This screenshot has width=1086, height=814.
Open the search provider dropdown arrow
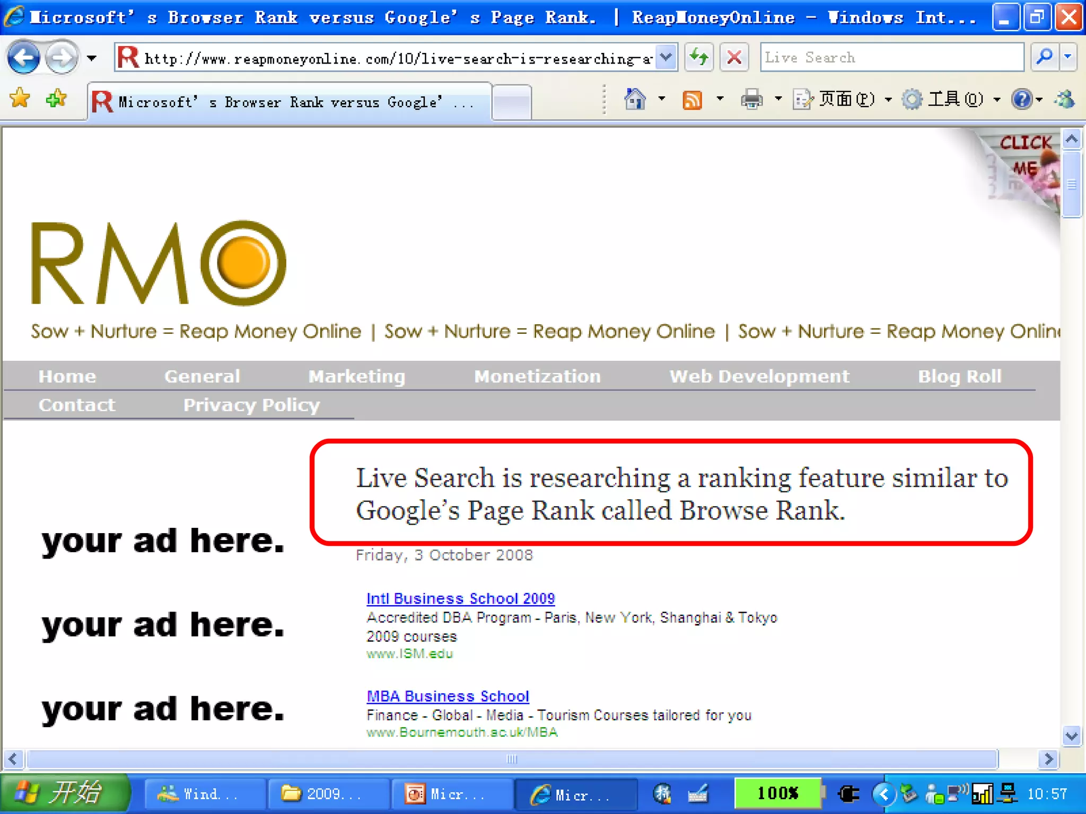tap(1068, 57)
